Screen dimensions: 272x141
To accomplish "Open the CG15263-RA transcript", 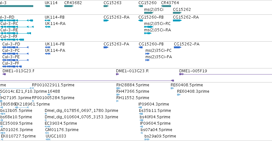I will coord(116,17).
